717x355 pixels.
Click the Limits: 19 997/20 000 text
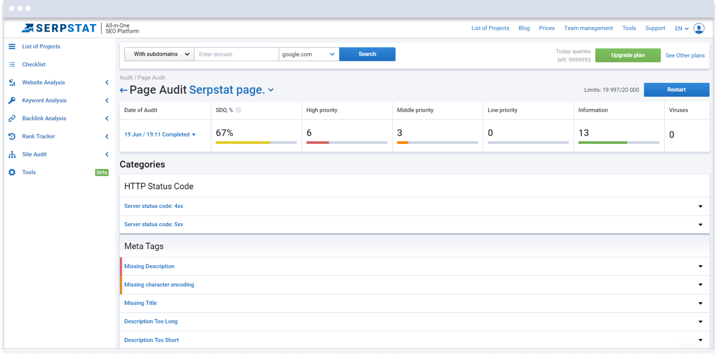point(611,90)
